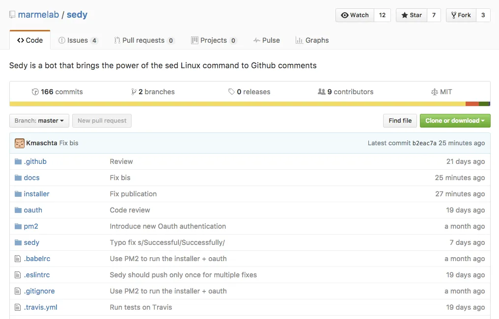The image size is (499, 319).
Task: Open the Graphs tab
Action: point(312,40)
